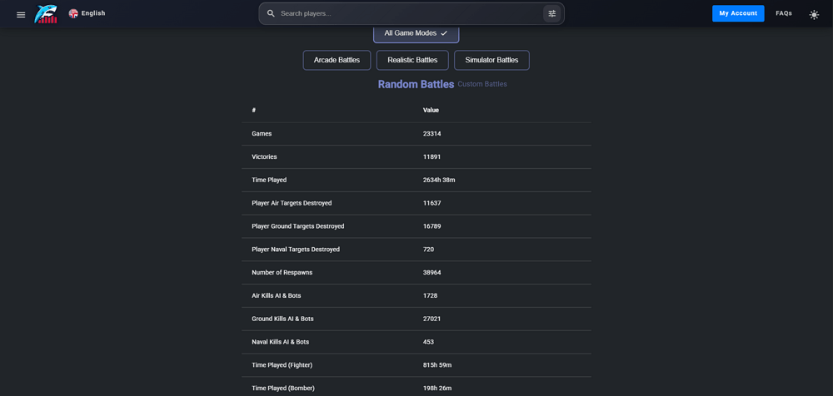Toggle light/dark theme with sun icon

[x=814, y=14]
